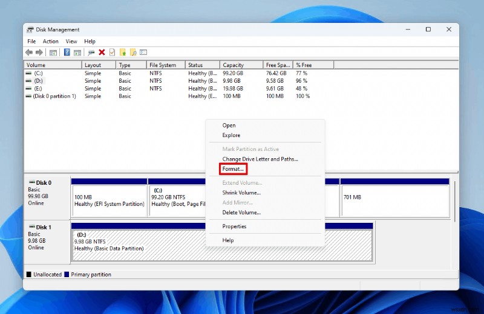Click the vertical scrollbar of the disk pane

coord(455,200)
